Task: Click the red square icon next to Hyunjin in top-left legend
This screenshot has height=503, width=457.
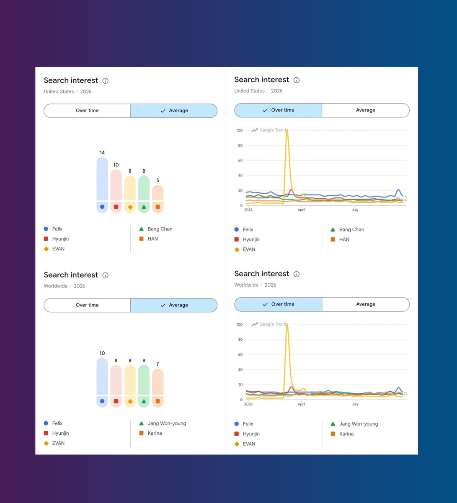Action: pyautogui.click(x=46, y=239)
